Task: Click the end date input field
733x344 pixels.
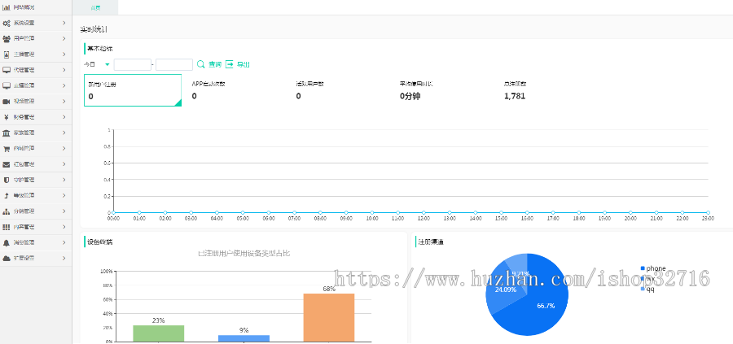Action: [174, 64]
